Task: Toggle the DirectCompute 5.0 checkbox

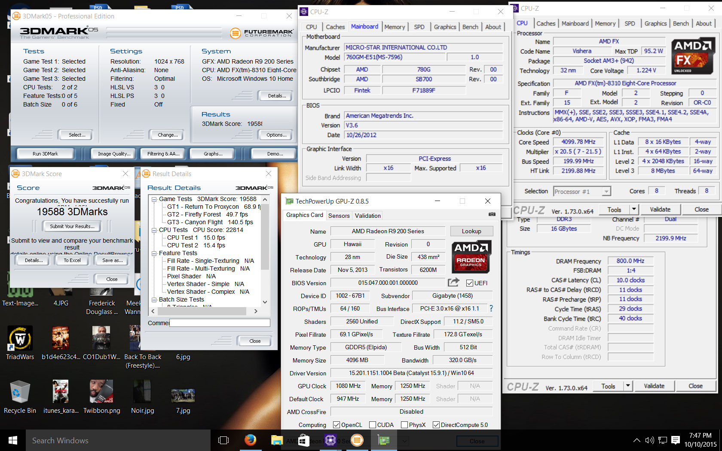Action: click(436, 425)
